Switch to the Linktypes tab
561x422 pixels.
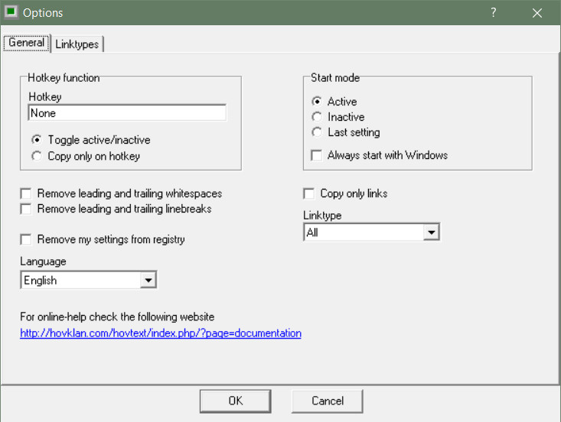(77, 44)
